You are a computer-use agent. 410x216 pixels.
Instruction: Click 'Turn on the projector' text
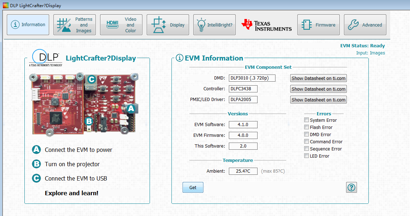[x=72, y=164]
